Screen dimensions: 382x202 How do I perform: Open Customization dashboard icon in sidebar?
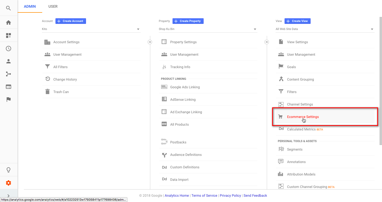tap(8, 36)
